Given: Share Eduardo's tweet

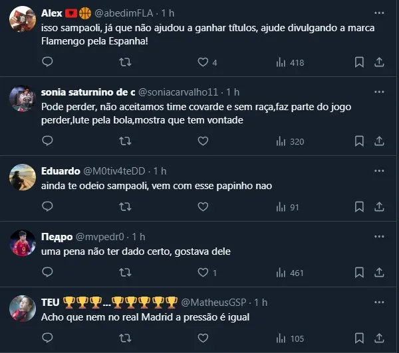Looking at the screenshot, I should click(379, 207).
